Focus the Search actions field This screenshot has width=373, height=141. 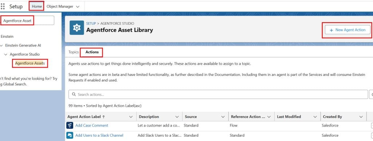coord(218,94)
